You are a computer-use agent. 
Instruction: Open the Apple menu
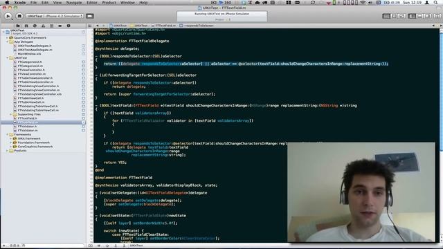[x=7, y=3]
